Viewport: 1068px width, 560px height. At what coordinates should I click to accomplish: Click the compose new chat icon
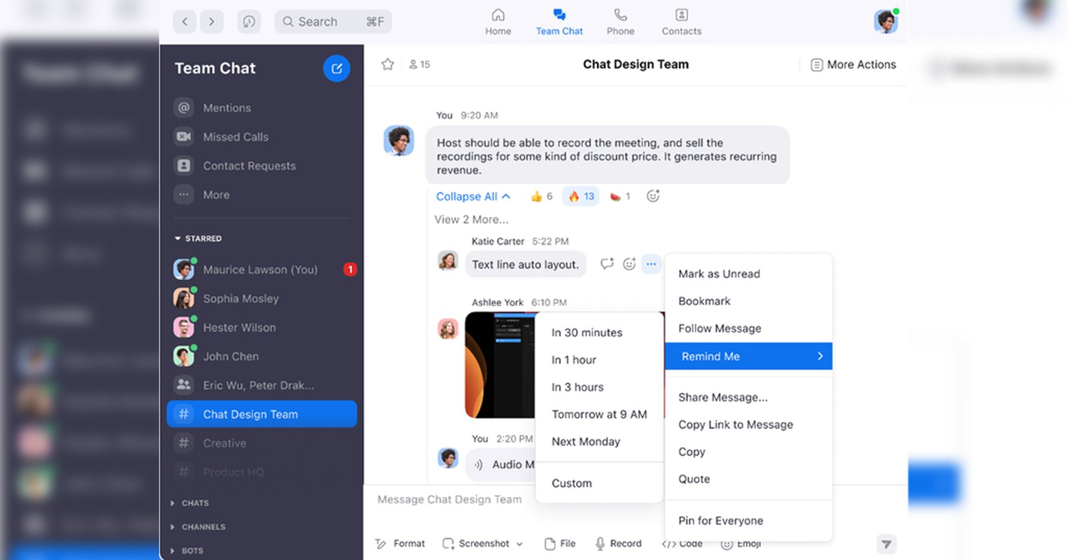336,68
